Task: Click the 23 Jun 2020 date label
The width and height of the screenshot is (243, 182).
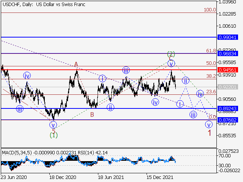Action: pos(14,177)
